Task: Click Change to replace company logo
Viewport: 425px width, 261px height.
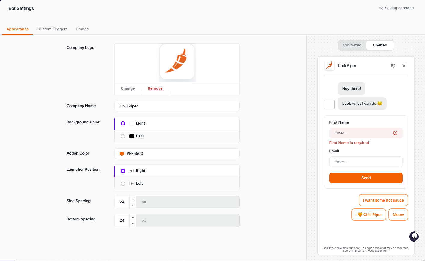Action: pos(128,88)
